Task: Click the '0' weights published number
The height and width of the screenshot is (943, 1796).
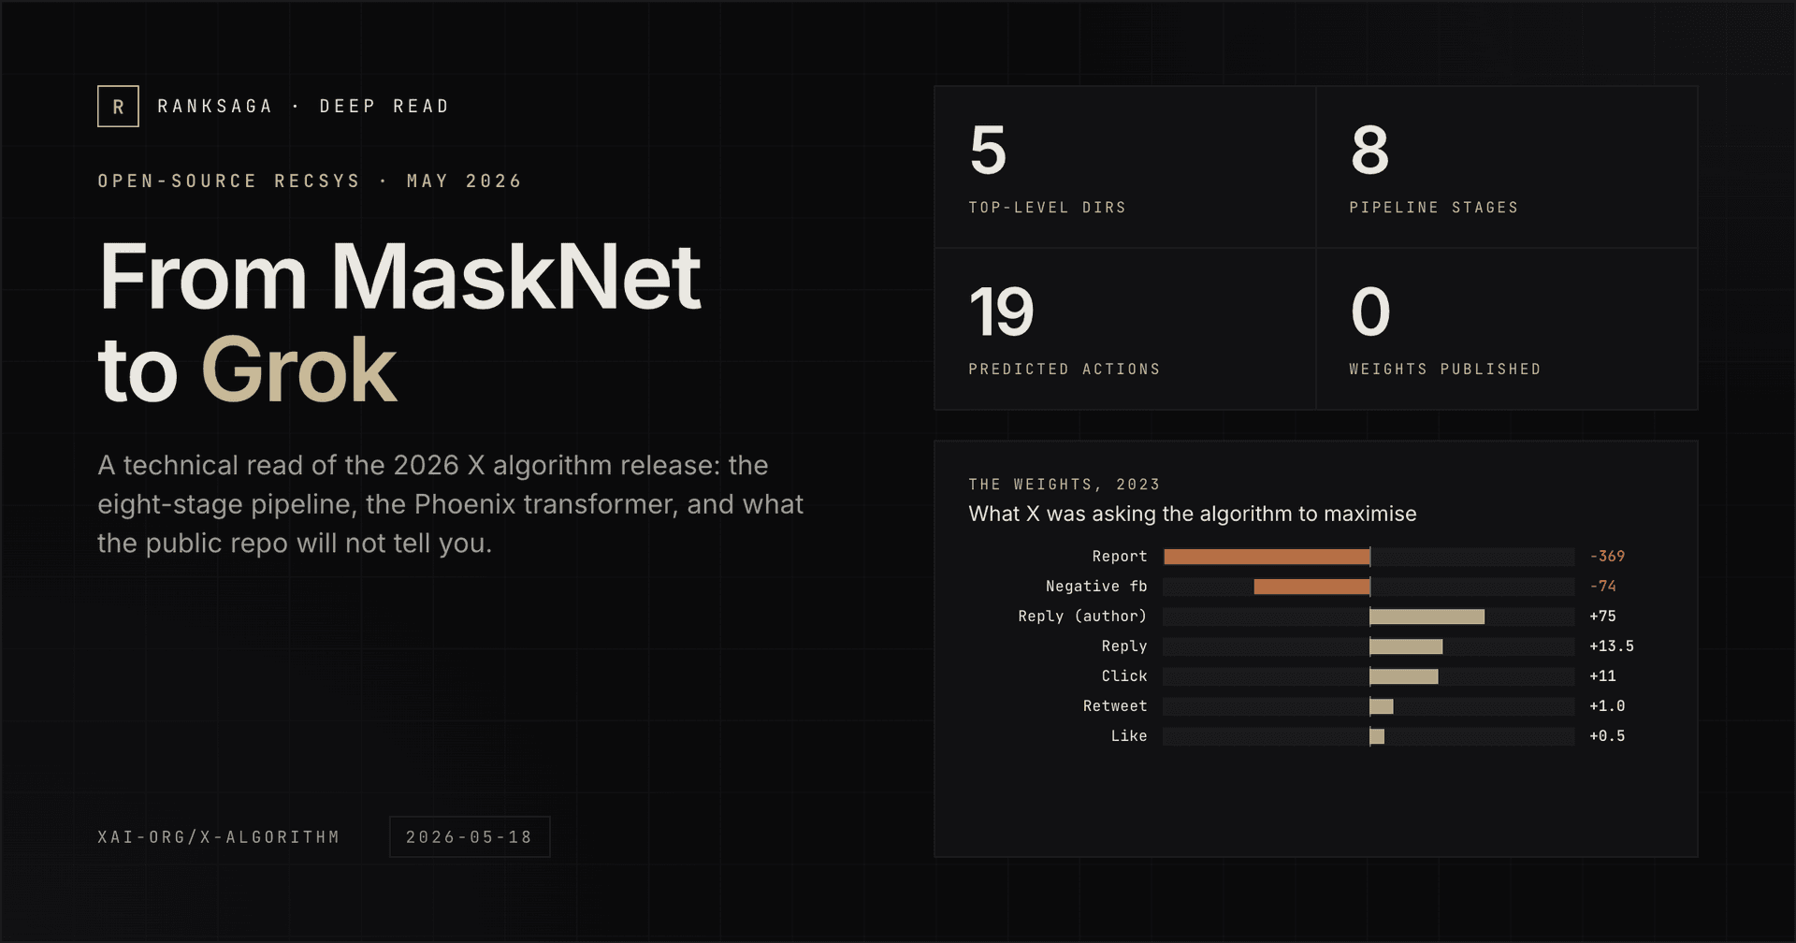Action: (x=1370, y=312)
